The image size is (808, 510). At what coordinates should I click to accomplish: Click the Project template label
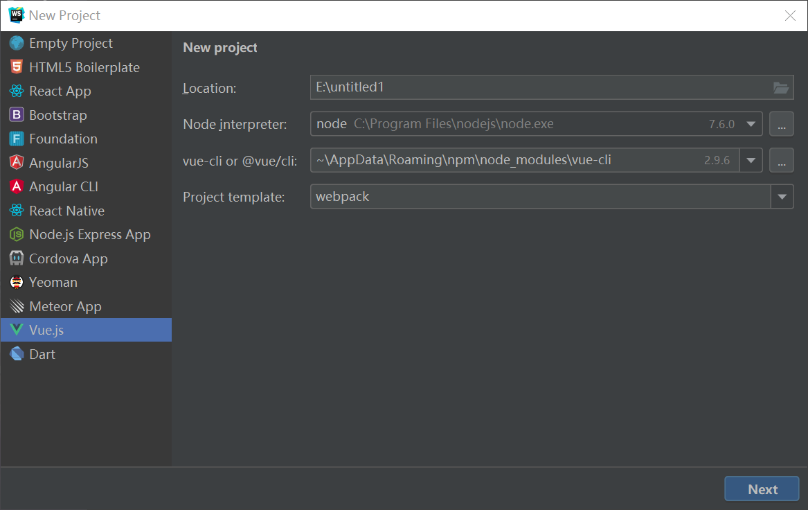pos(233,197)
